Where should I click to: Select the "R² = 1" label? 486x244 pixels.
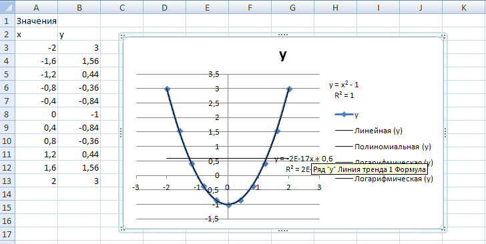tap(344, 95)
